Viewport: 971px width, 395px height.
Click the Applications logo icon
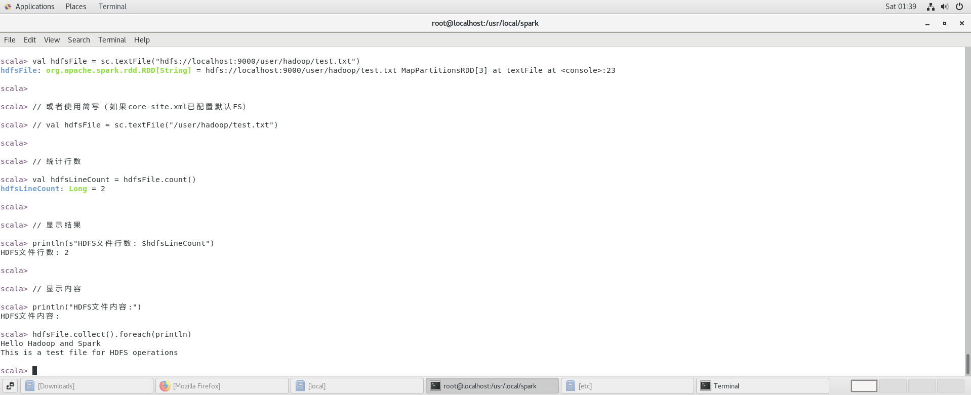8,7
